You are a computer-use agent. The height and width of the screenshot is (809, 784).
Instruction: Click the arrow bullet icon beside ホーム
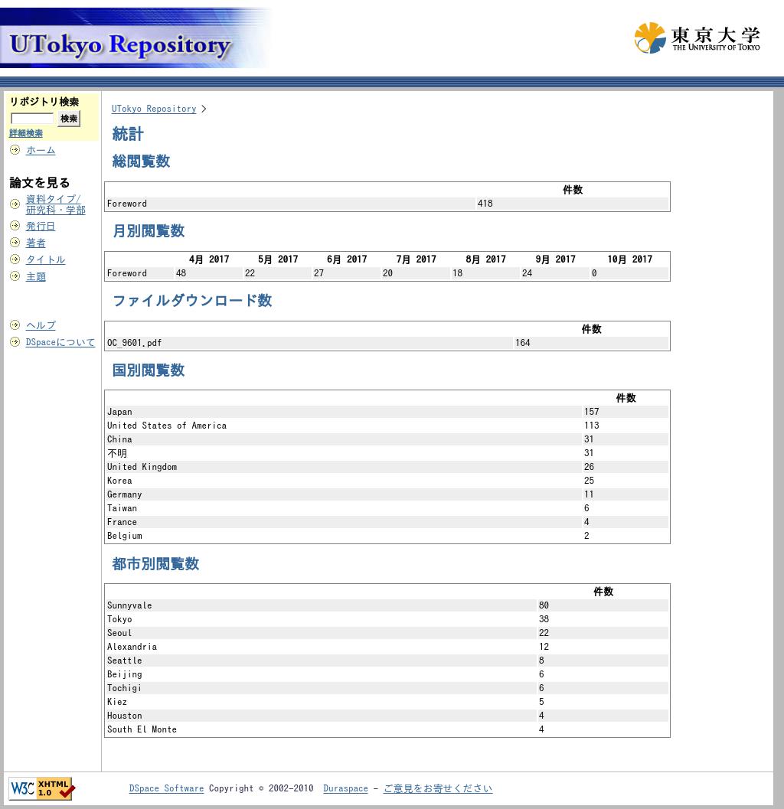[15, 150]
